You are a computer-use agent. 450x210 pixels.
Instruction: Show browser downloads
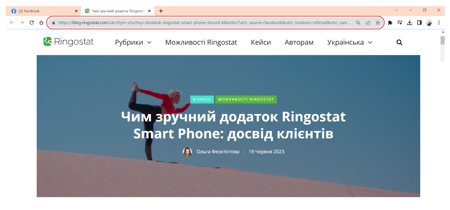409,23
